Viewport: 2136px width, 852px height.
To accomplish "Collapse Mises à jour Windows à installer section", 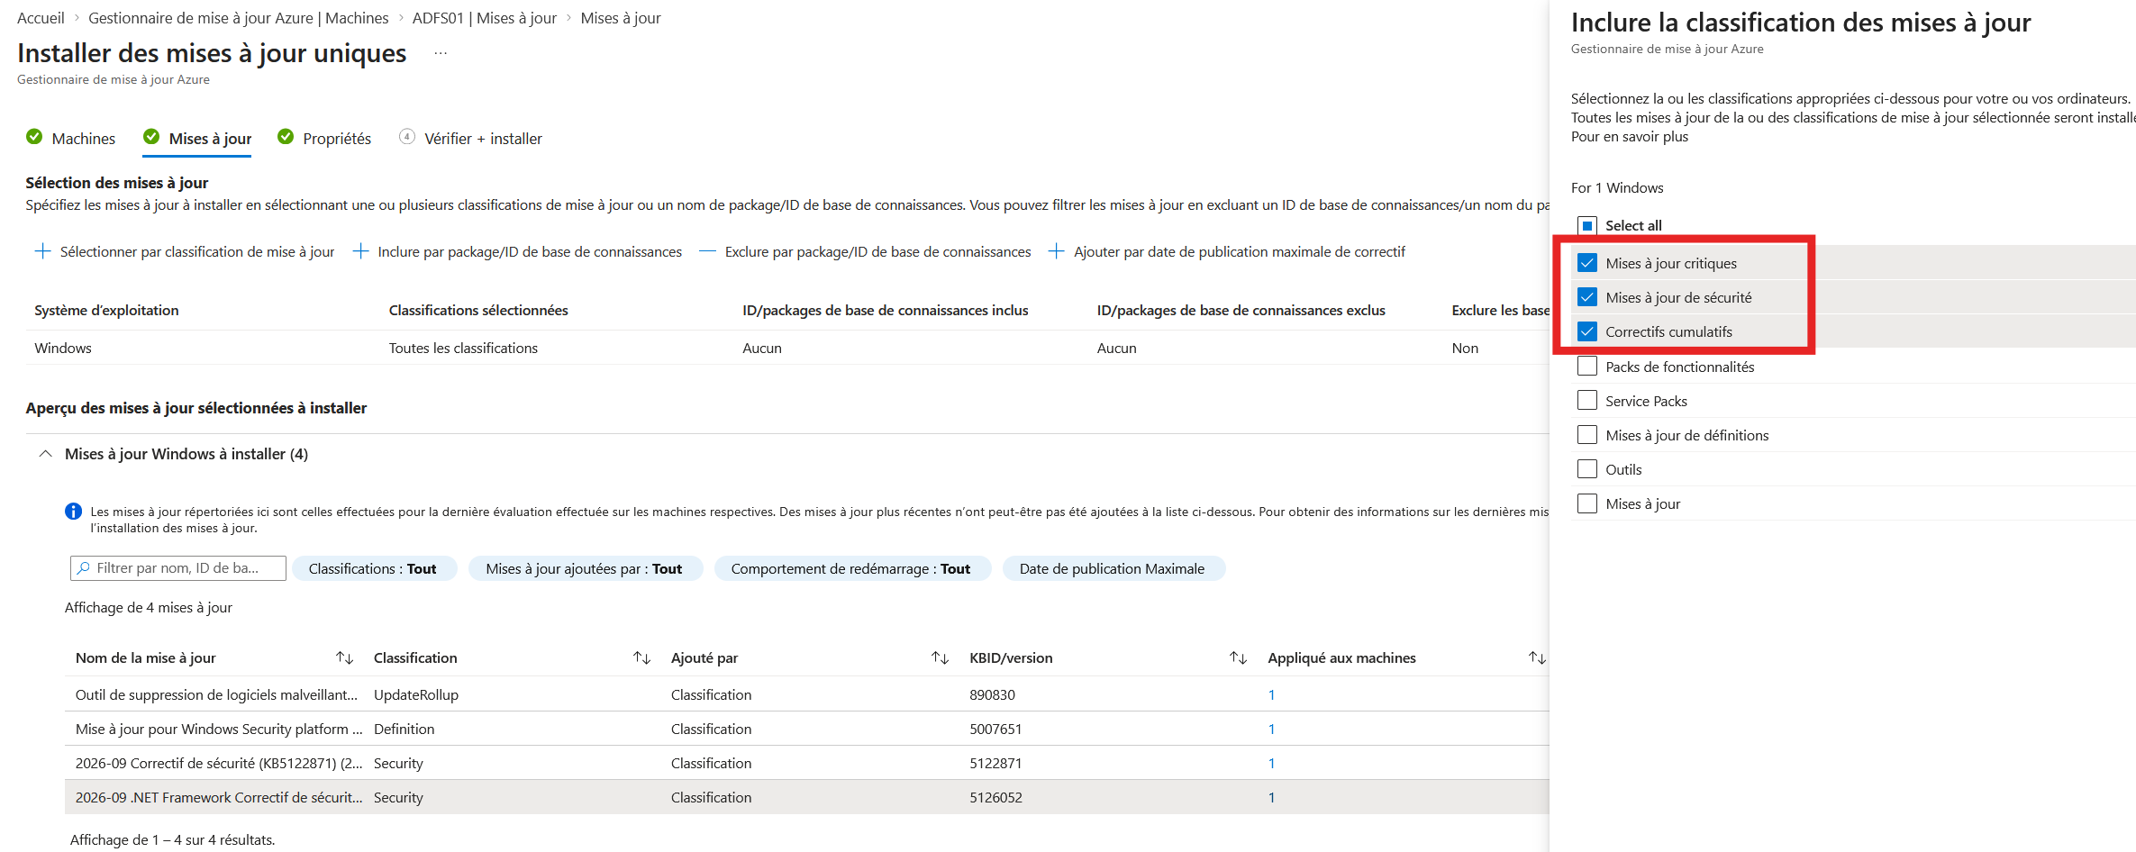I will (45, 454).
